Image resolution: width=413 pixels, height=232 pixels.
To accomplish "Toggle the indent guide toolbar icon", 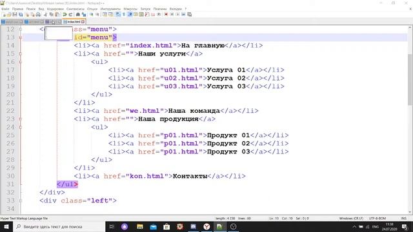I will pos(130,14).
